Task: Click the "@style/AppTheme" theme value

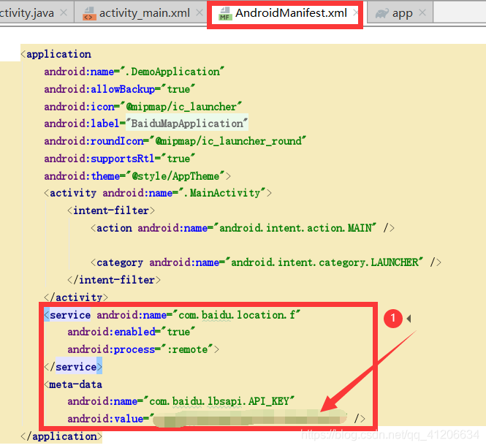Action: point(175,176)
